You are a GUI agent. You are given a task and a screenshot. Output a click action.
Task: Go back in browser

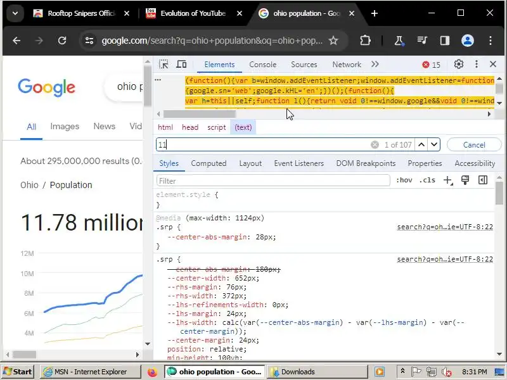16,41
